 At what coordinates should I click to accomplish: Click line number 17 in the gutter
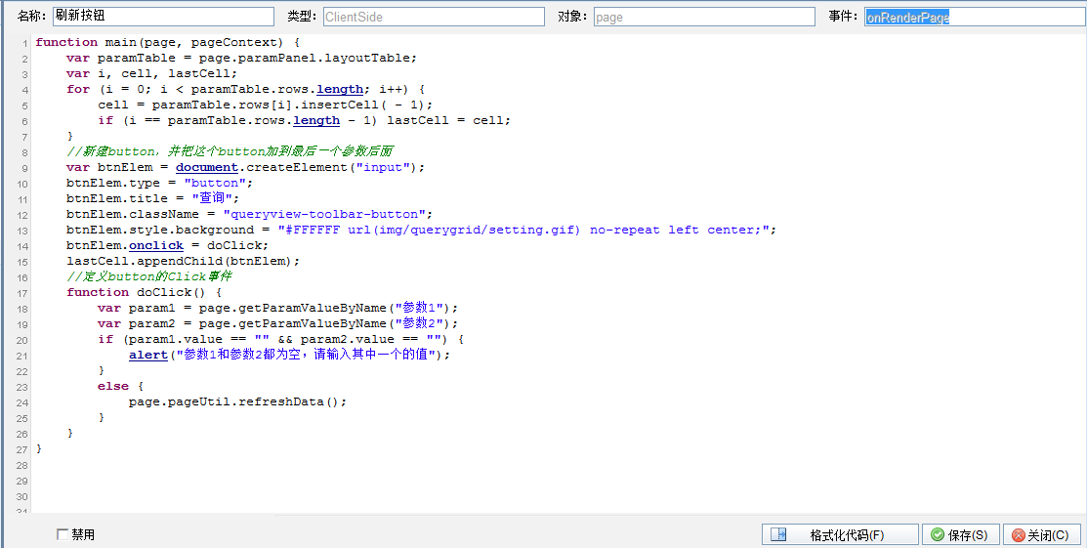click(x=22, y=293)
